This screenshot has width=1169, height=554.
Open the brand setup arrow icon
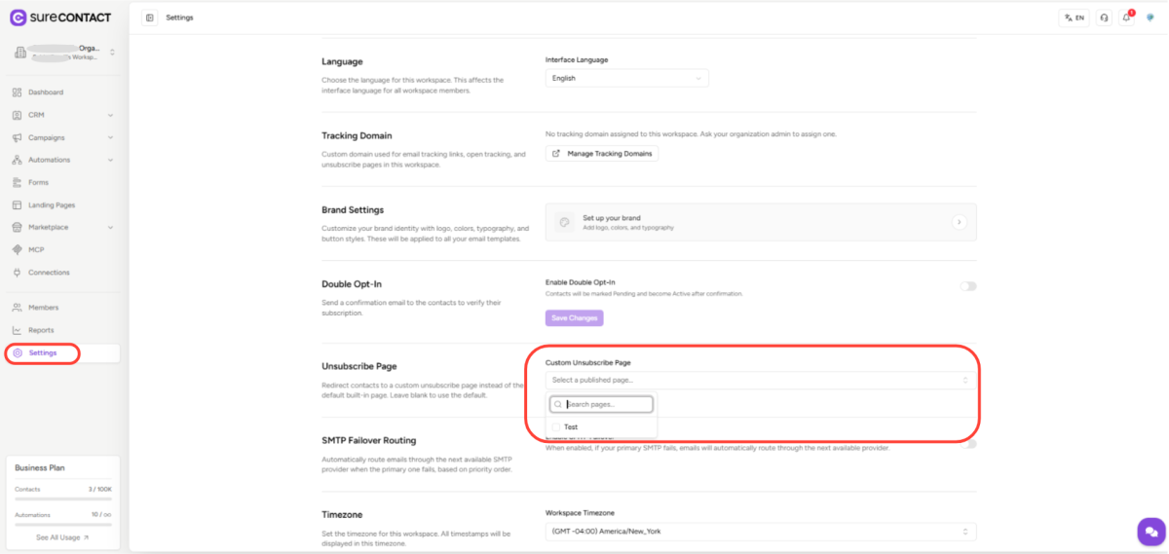(959, 222)
